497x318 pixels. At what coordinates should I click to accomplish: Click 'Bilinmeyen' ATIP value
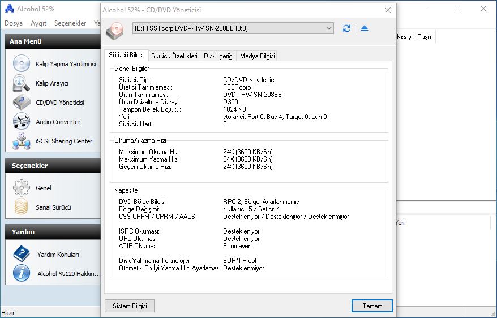237,246
